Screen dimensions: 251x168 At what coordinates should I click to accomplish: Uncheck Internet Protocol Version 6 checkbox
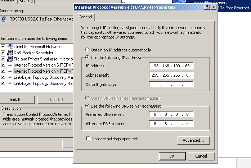(3, 65)
